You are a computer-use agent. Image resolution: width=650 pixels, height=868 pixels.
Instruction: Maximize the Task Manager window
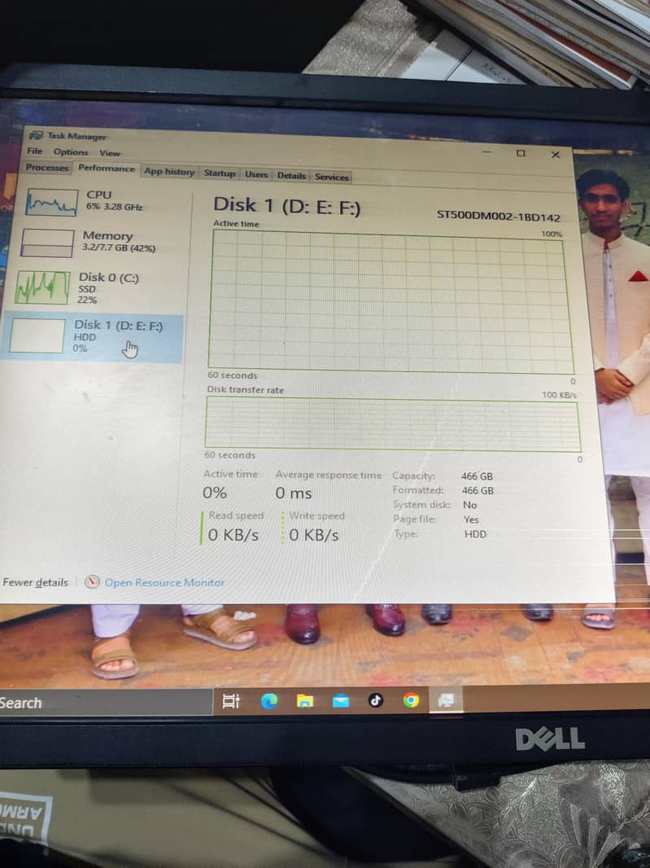click(521, 153)
